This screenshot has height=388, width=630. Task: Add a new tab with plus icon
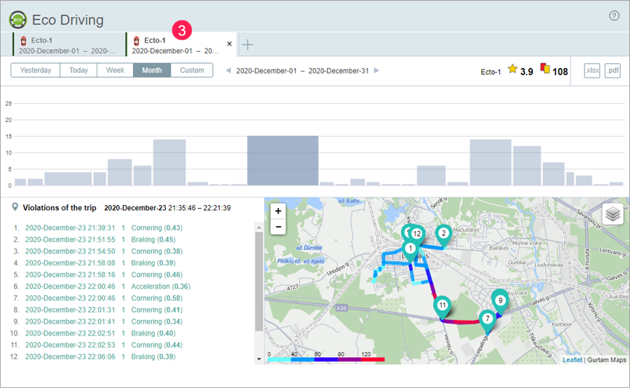248,45
